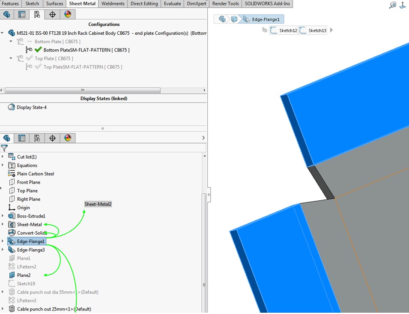Screen dimensions: 409x314
Task: Open the PropertyManager tab in top panel
Action: point(22,14)
